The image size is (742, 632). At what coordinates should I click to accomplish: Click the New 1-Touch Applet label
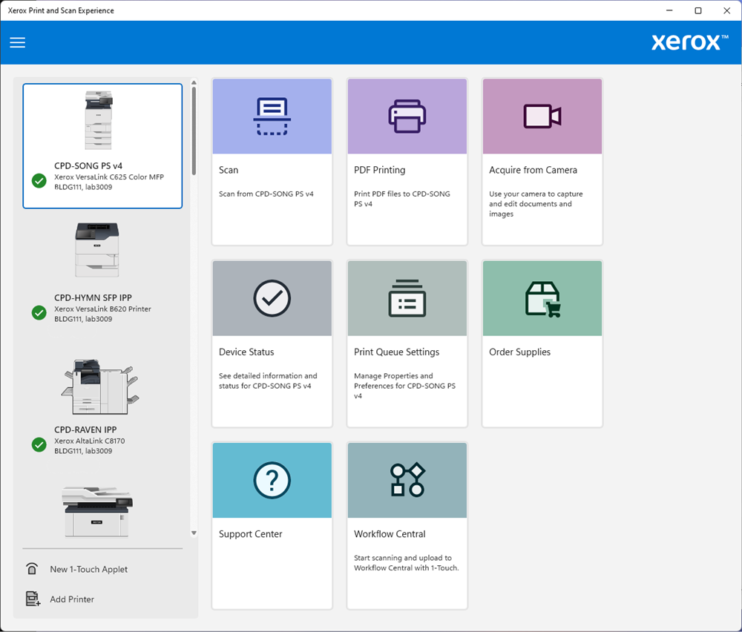pyautogui.click(x=89, y=569)
